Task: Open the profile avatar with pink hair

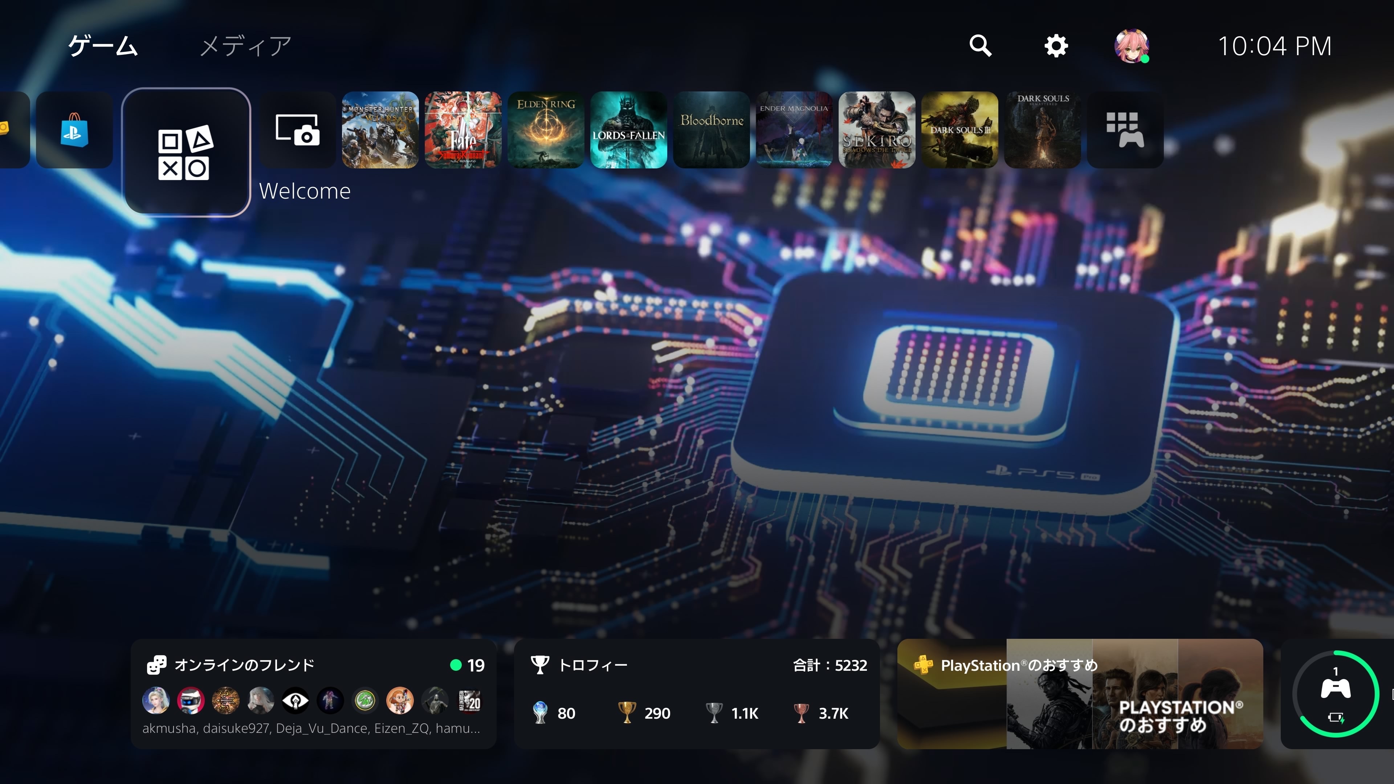Action: pos(1132,46)
